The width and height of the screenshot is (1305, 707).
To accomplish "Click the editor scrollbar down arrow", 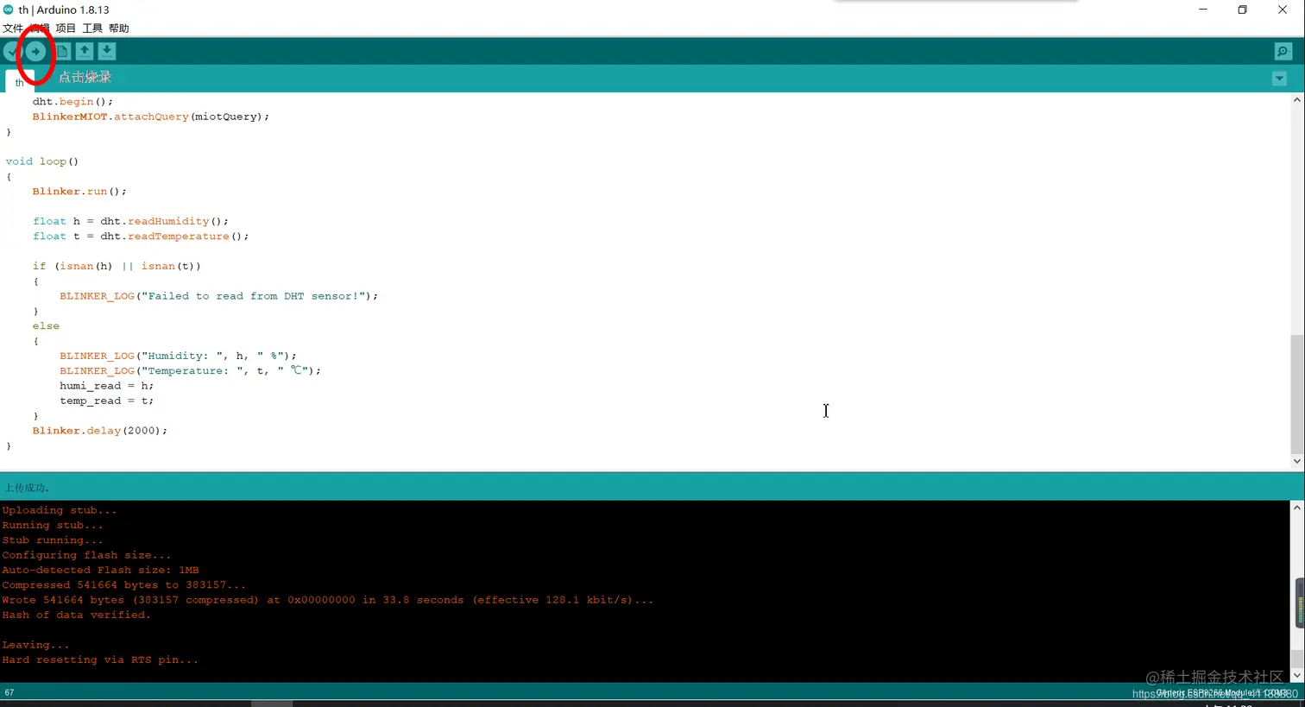I will (x=1296, y=461).
